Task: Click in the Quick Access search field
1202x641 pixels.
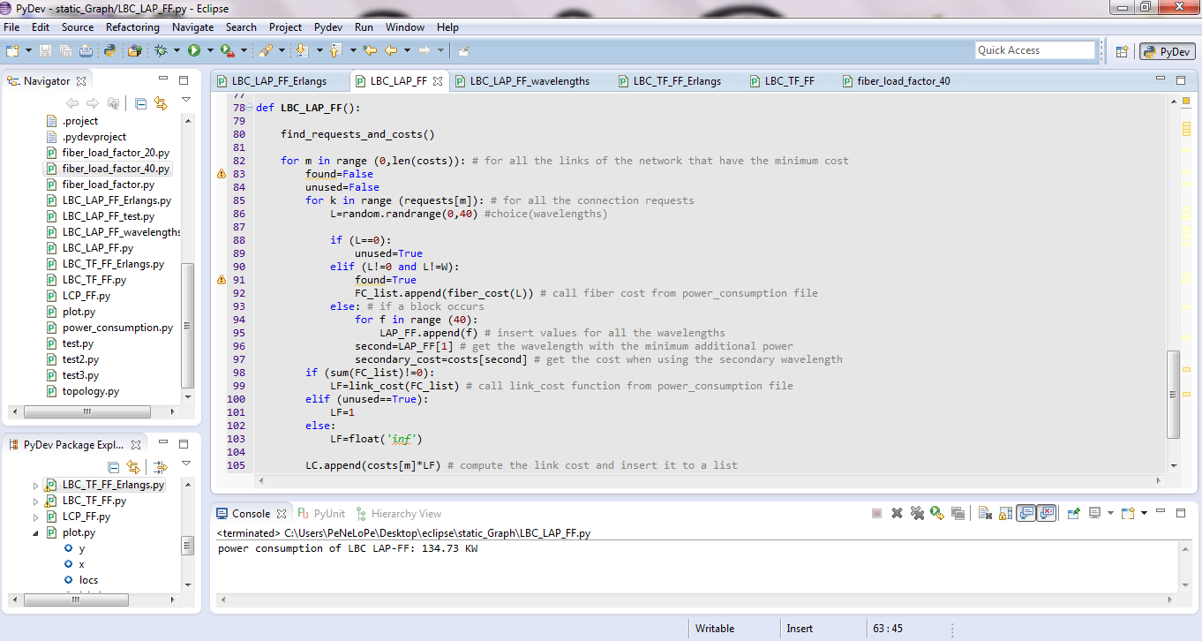Action: (x=1034, y=50)
